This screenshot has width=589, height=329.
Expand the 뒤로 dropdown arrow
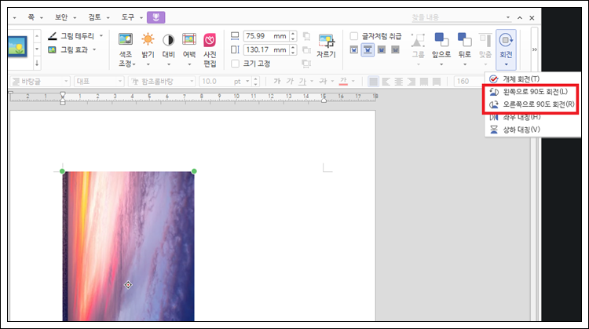pyautogui.click(x=465, y=64)
